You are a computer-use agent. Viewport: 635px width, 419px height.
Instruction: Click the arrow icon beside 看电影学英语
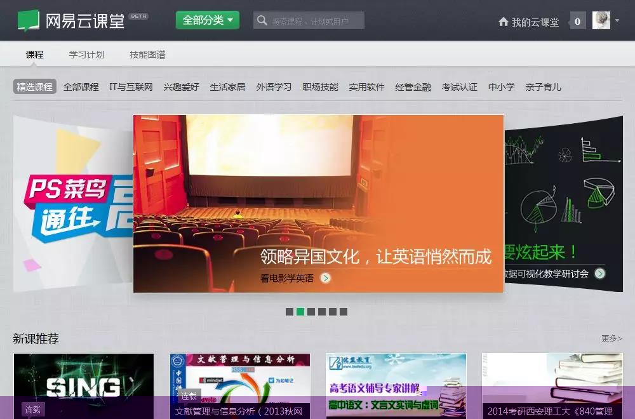coord(325,278)
